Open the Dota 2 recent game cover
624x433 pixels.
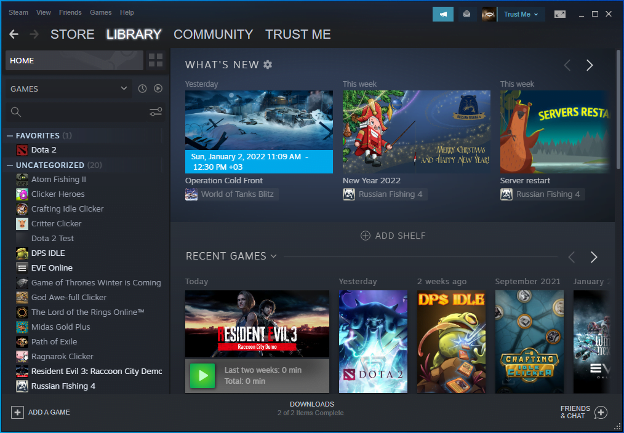[x=374, y=341]
